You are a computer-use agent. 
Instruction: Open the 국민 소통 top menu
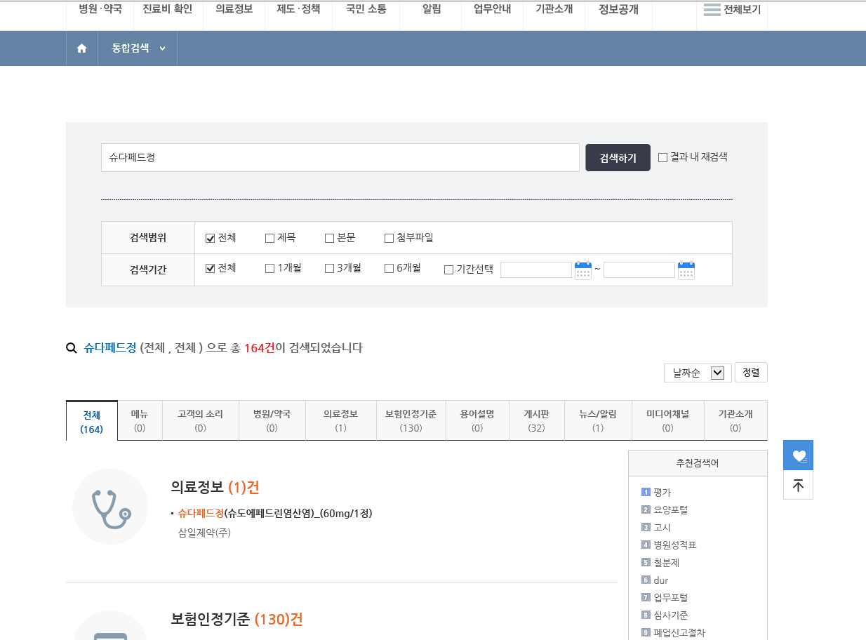366,10
